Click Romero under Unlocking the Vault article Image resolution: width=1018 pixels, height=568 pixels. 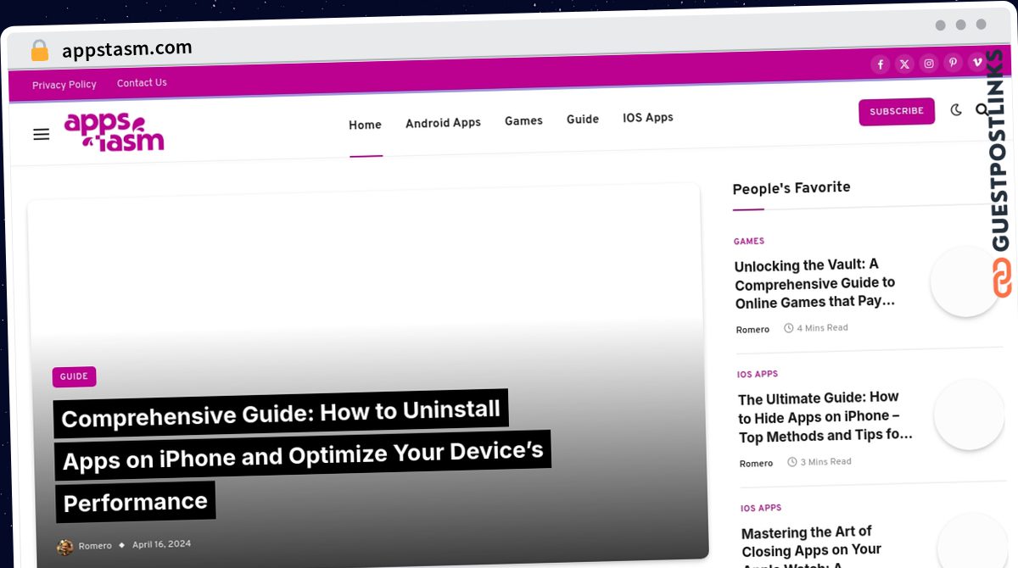point(752,330)
